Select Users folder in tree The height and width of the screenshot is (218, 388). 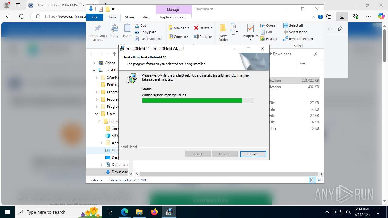click(x=111, y=114)
